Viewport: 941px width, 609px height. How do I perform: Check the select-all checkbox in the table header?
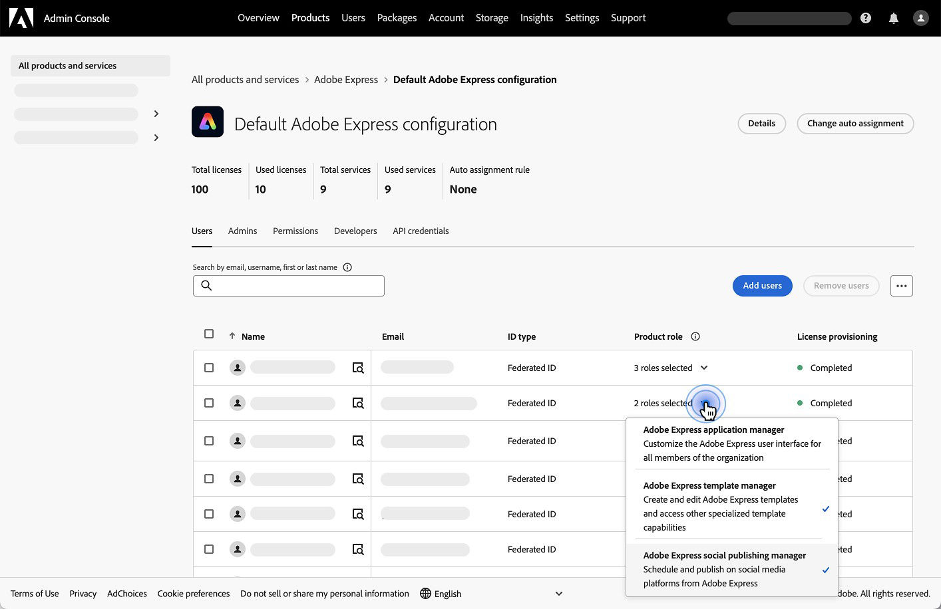208,333
